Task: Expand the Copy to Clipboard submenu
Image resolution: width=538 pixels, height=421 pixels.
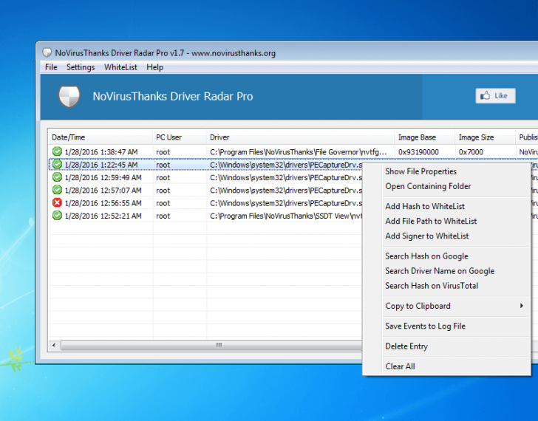Action: pyautogui.click(x=446, y=306)
